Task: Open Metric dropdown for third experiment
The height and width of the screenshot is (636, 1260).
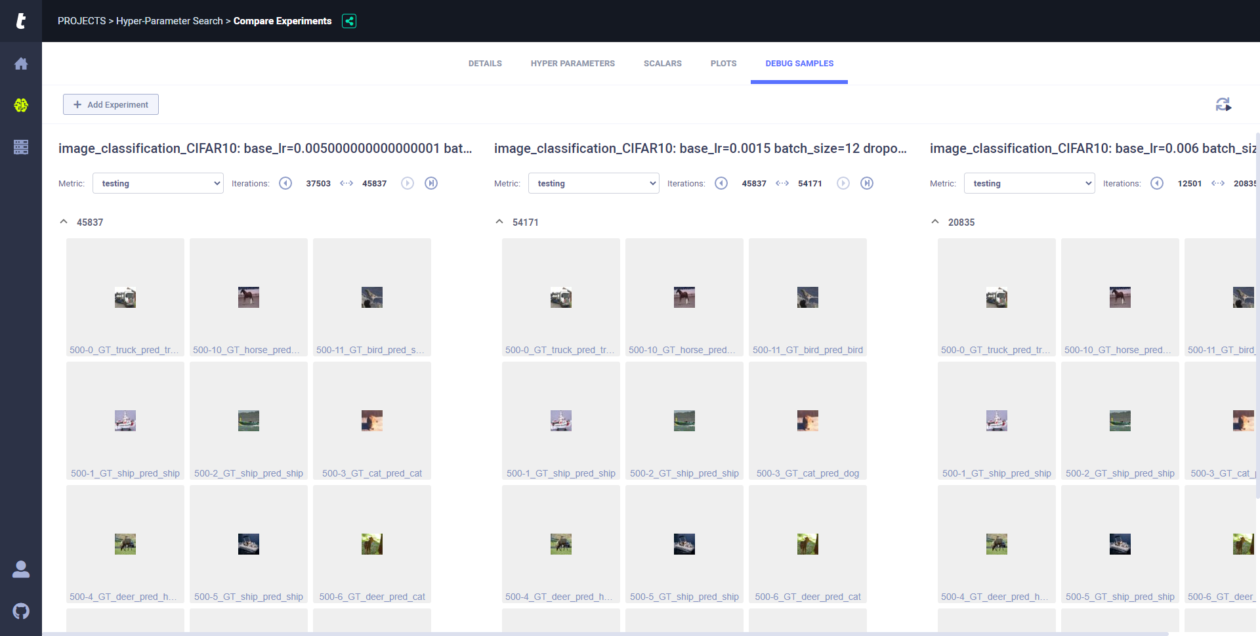Action: coord(1029,183)
